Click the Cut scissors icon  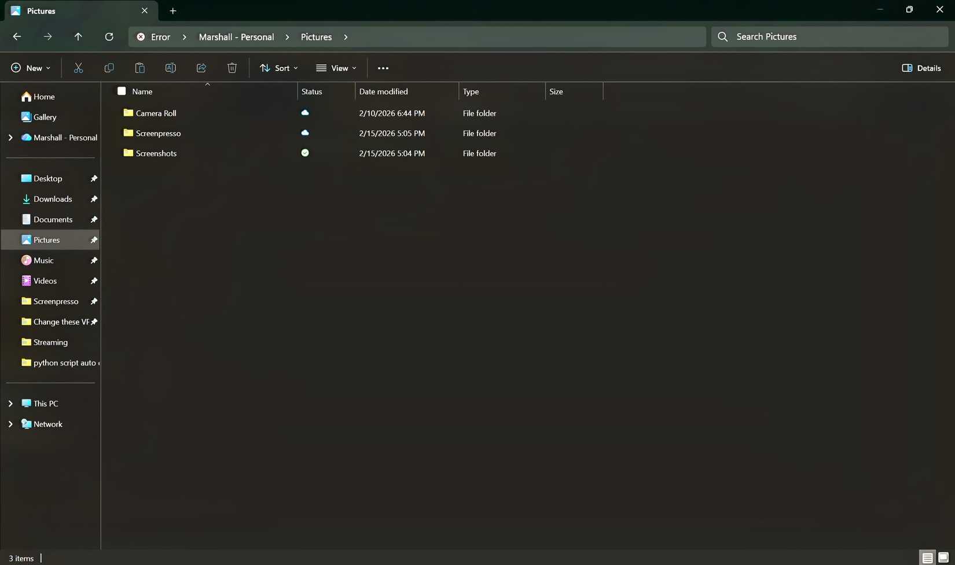click(x=79, y=68)
